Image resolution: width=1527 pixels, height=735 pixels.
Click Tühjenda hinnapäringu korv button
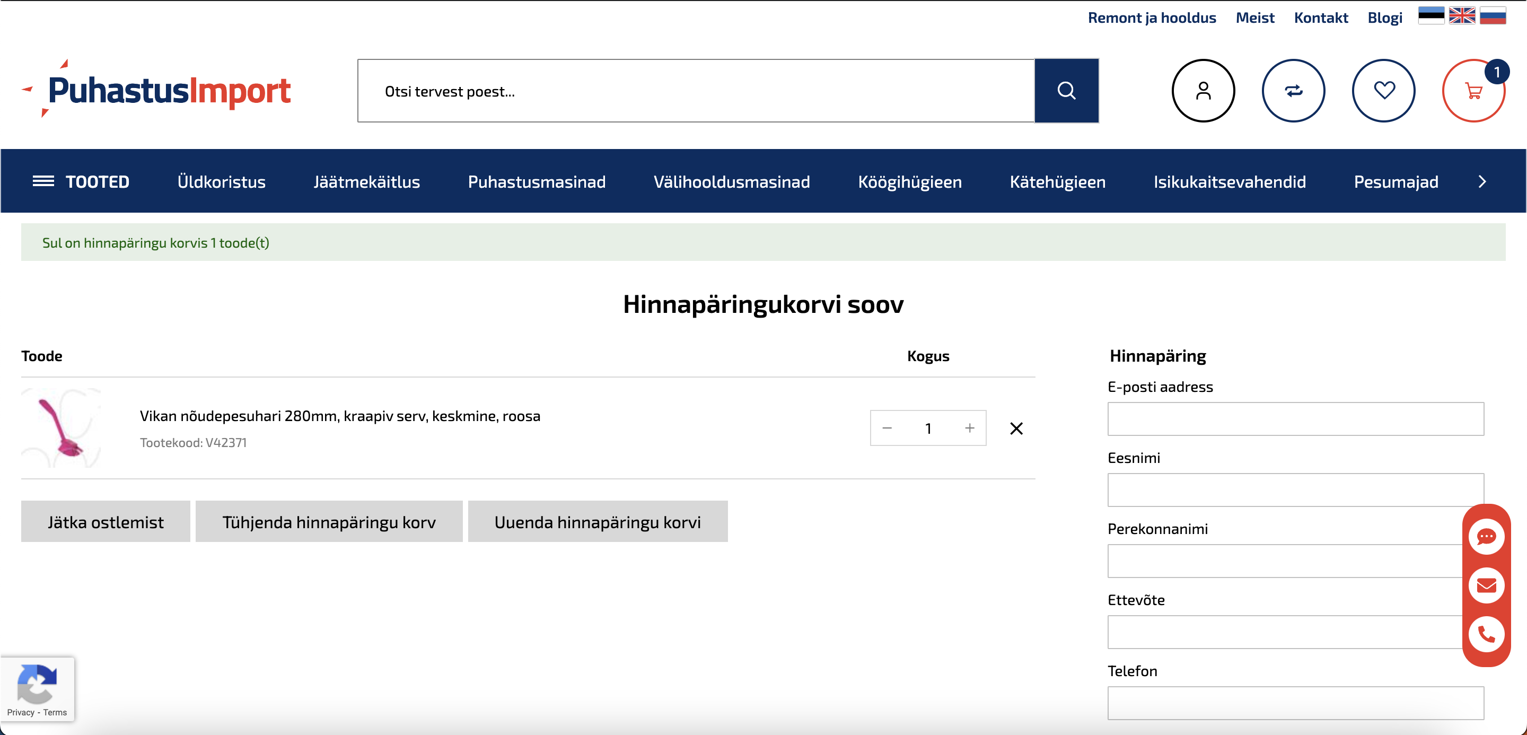click(329, 522)
